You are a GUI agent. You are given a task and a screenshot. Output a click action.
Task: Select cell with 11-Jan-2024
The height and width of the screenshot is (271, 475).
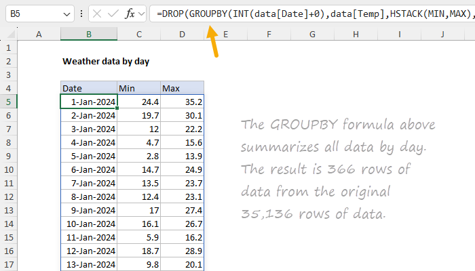pos(89,237)
